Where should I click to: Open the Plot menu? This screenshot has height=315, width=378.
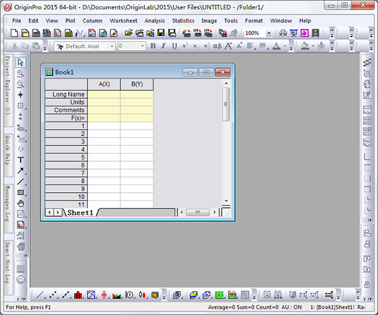coord(70,21)
